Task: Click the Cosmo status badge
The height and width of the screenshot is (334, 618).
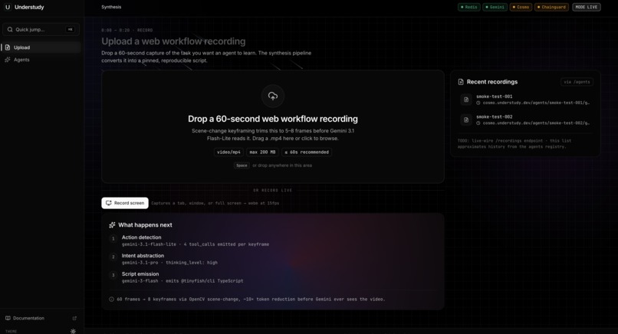Action: [521, 7]
